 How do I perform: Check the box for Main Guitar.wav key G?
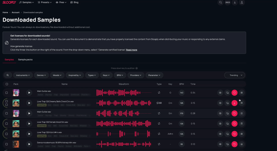[7, 93]
